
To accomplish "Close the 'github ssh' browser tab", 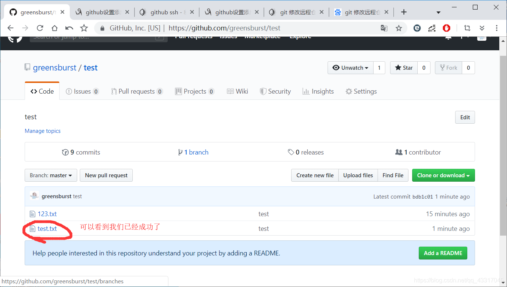I will pos(192,12).
